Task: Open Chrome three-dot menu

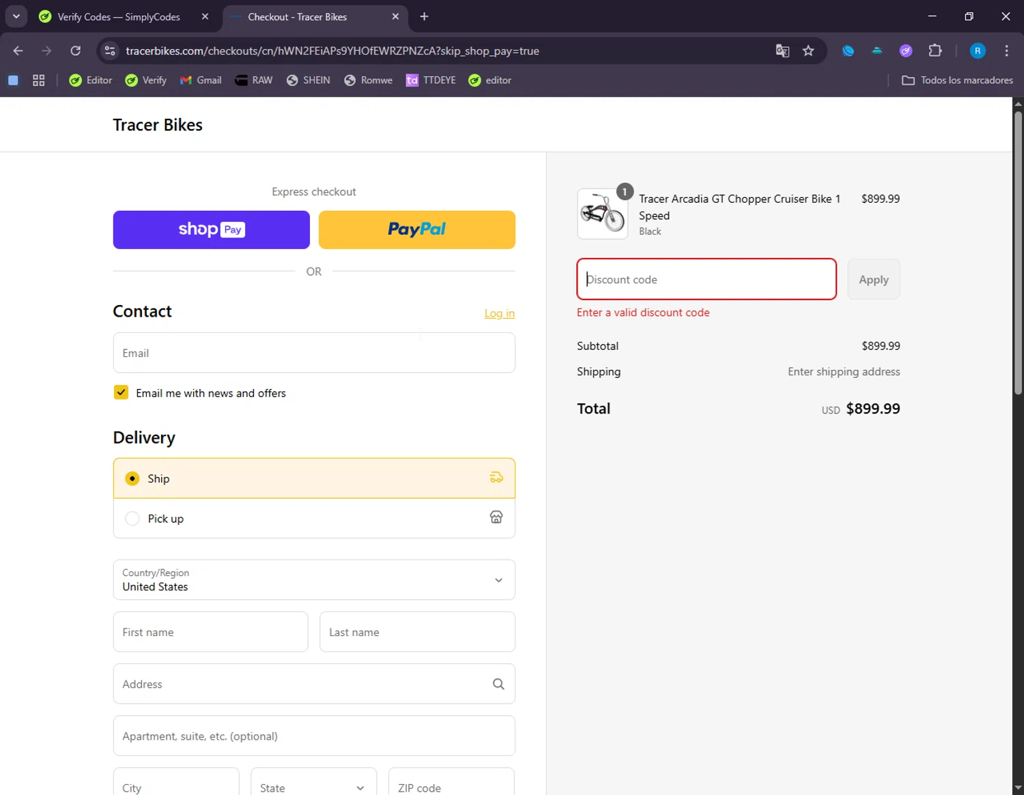Action: point(1006,50)
